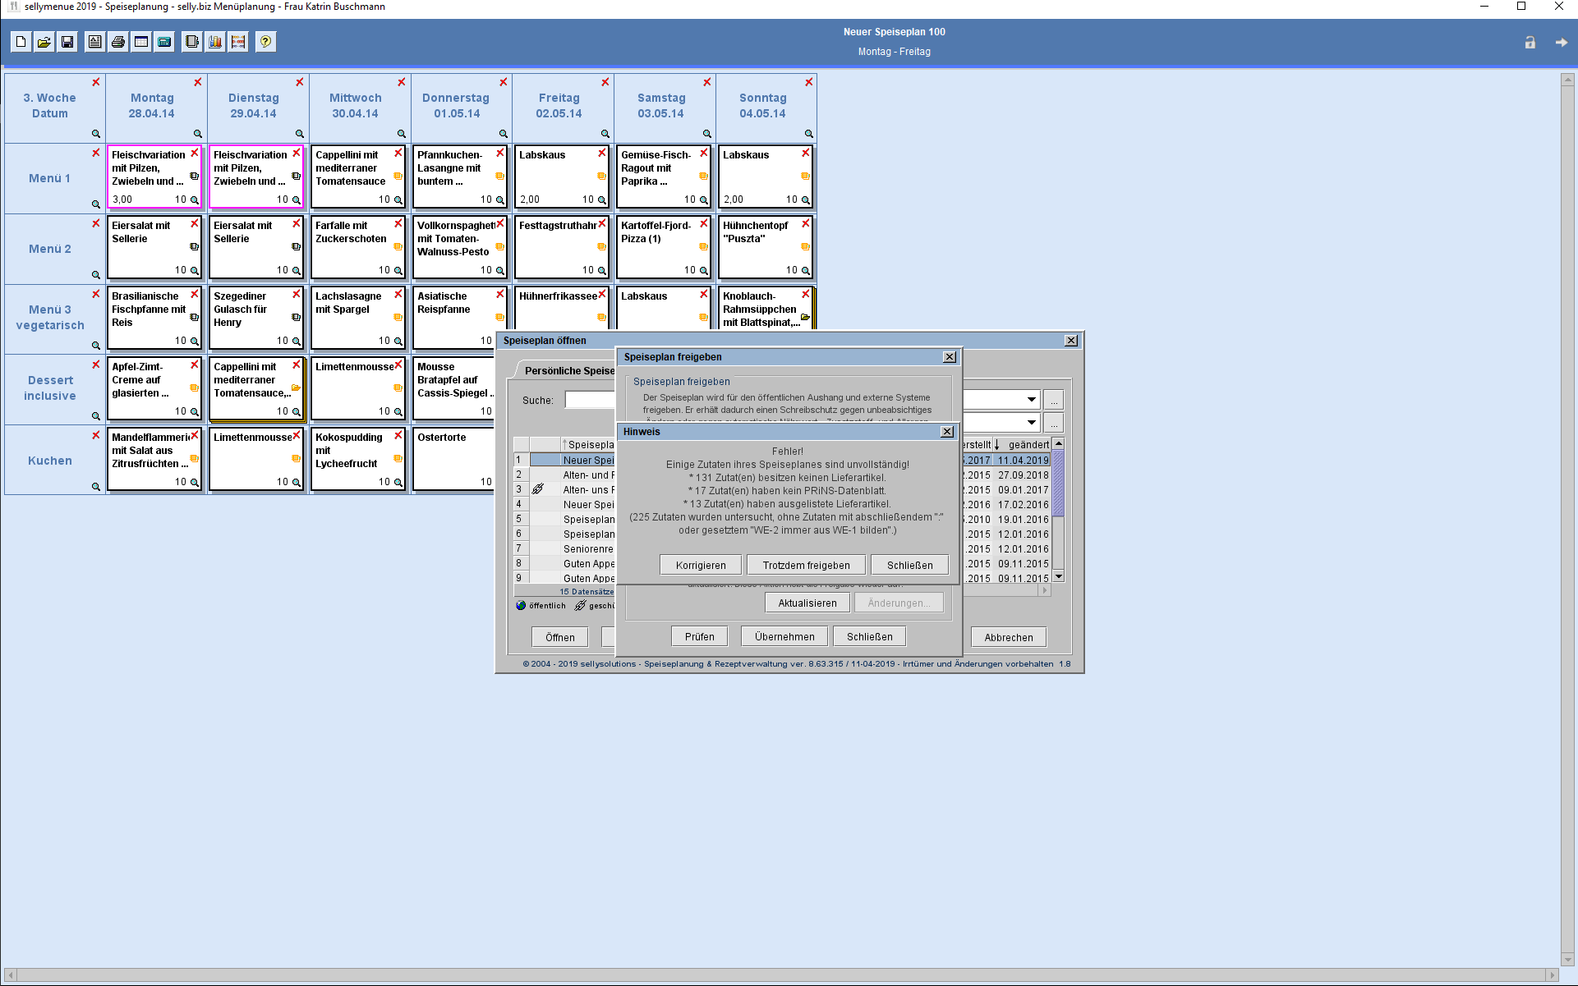Click the notebook toolbar icon
This screenshot has height=986, width=1578.
(191, 42)
